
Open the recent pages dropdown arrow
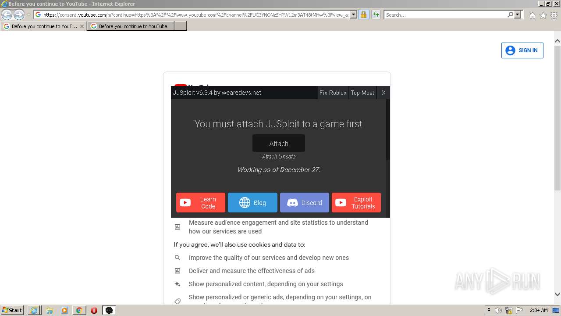pyautogui.click(x=28, y=15)
